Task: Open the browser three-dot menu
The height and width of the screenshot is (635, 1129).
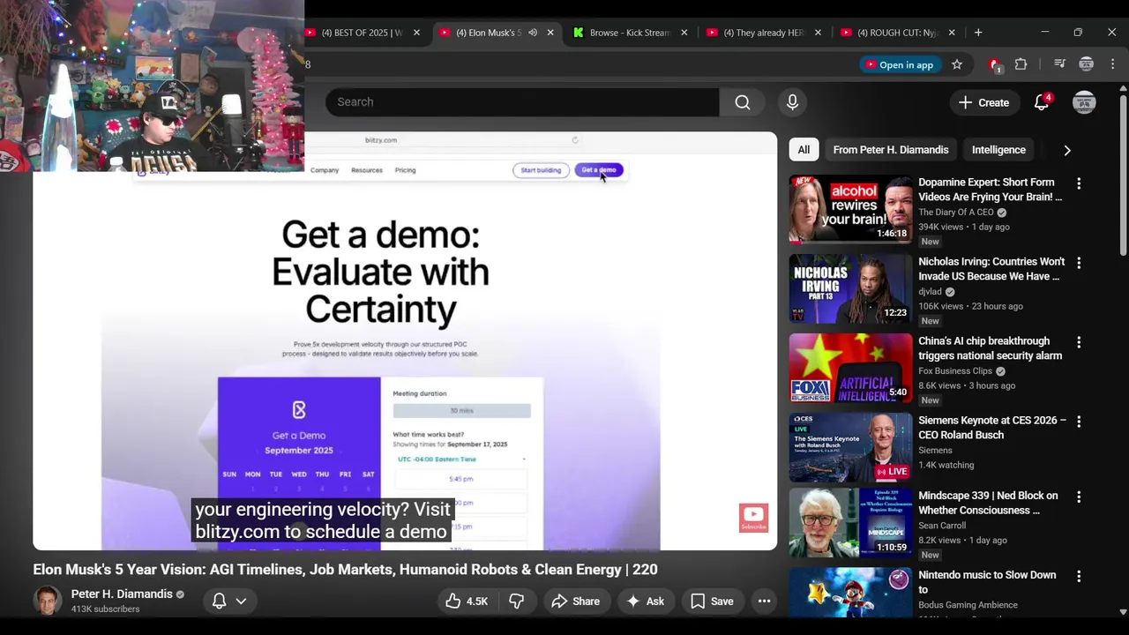Action: (1112, 64)
